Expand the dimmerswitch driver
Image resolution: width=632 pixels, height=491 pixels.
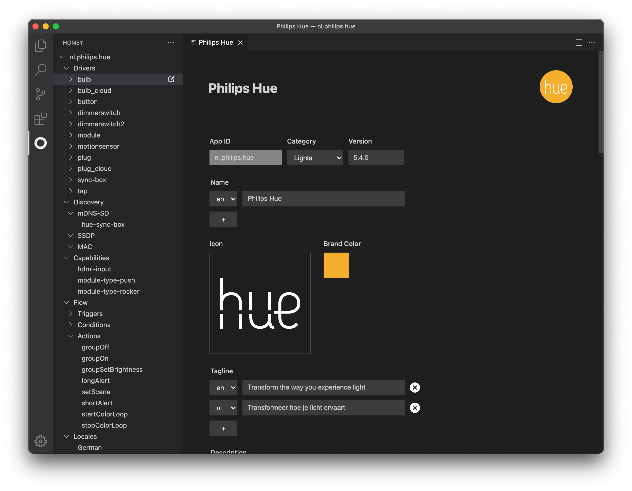click(x=70, y=113)
